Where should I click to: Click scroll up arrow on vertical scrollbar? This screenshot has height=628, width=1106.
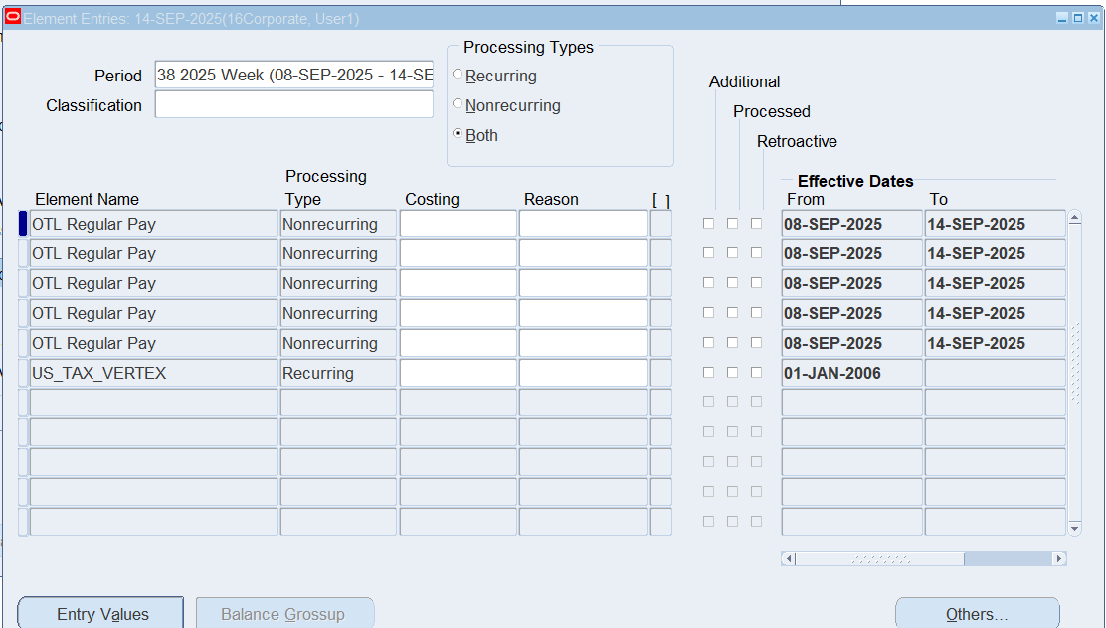point(1074,218)
